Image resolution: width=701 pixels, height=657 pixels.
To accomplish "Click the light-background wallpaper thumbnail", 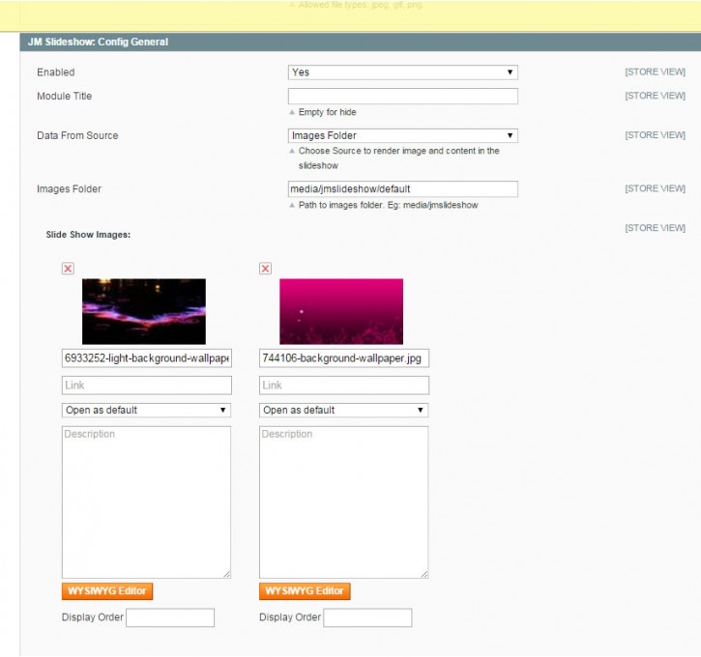I will 144,311.
